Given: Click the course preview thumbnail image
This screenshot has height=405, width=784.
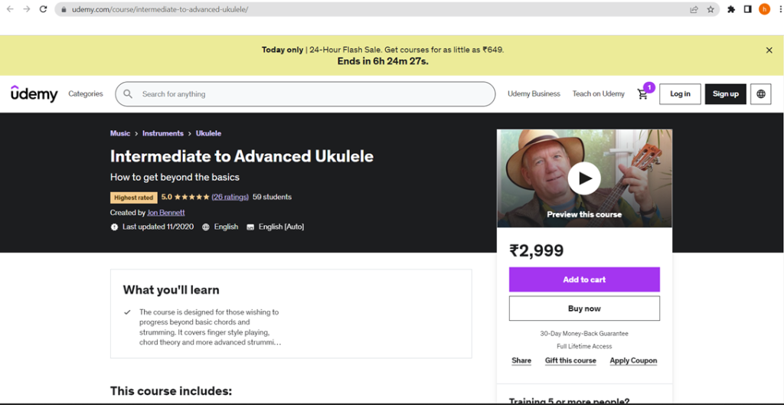Looking at the screenshot, I should [x=584, y=178].
